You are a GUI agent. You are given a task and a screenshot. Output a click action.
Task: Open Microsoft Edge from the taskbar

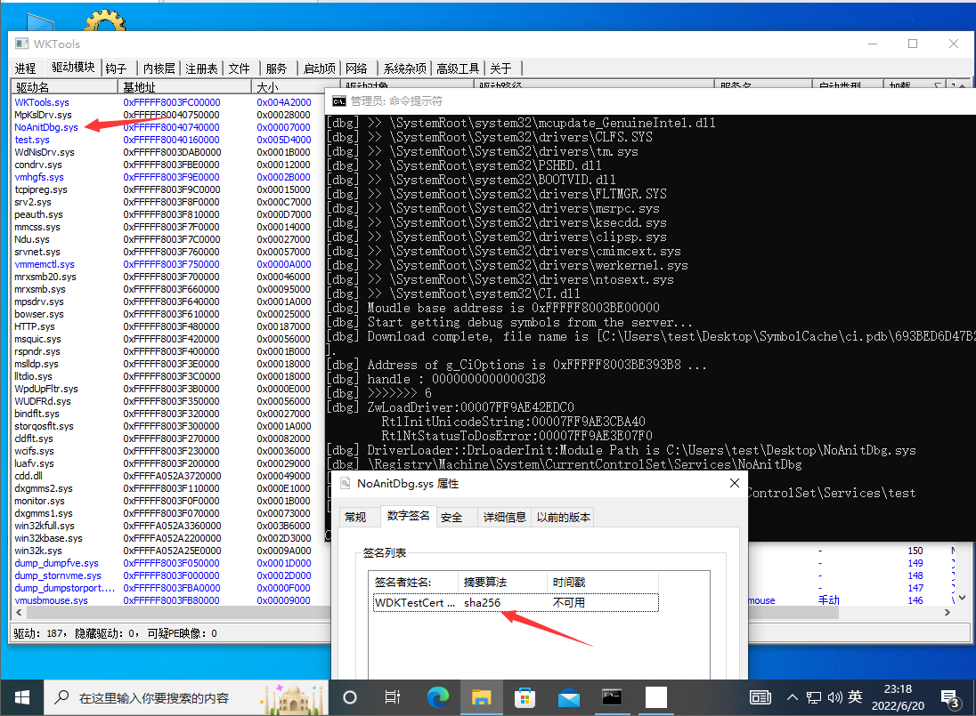[437, 696]
